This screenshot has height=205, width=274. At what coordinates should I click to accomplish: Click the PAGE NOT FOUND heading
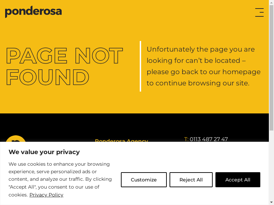click(64, 66)
